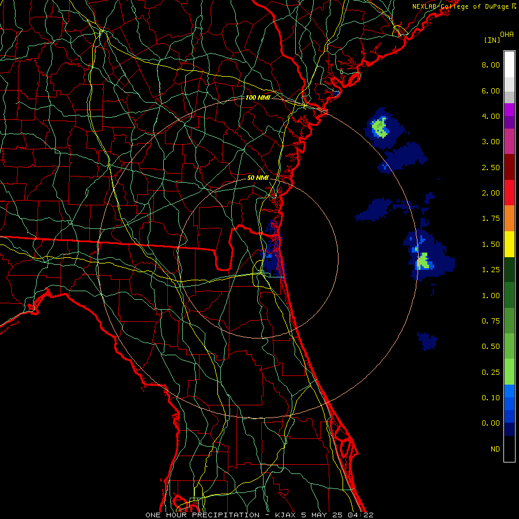Pick the white swatch at the scale top

click(509, 65)
